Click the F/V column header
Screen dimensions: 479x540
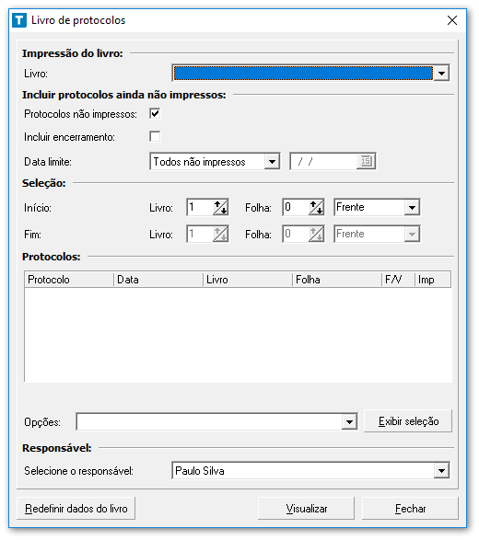398,280
